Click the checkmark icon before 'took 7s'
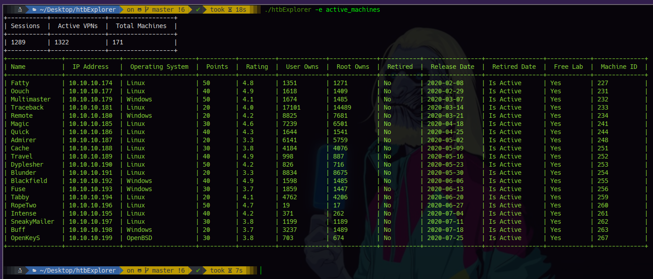The height and width of the screenshot is (279, 653). pos(198,270)
